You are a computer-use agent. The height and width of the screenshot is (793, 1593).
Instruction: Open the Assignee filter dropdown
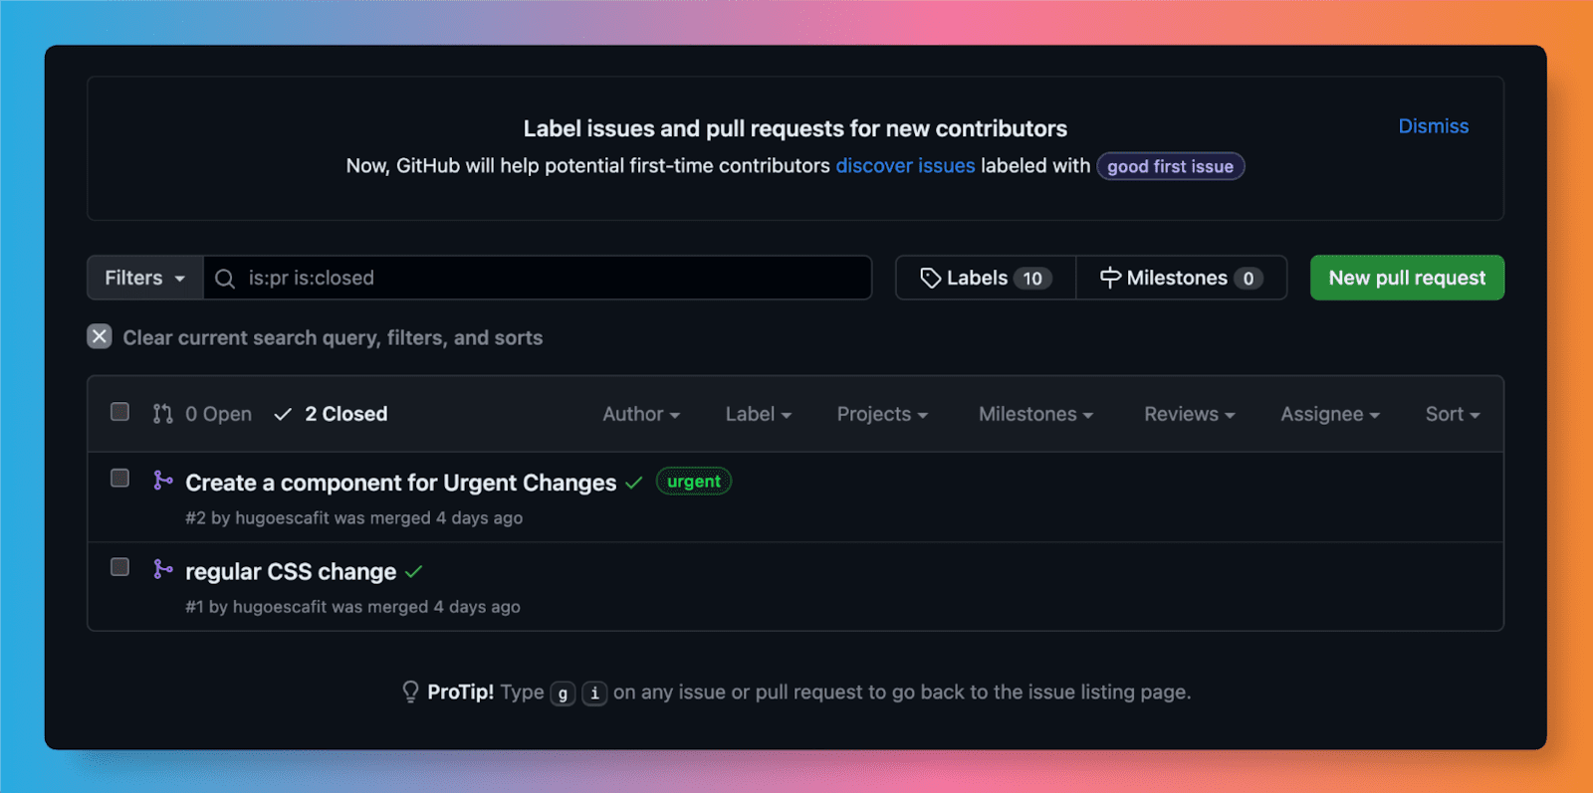point(1330,414)
